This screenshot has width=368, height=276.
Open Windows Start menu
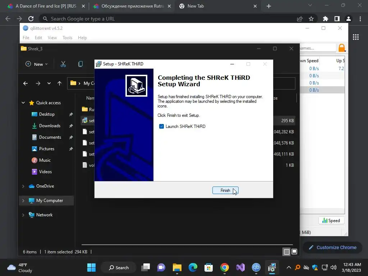[x=91, y=267]
